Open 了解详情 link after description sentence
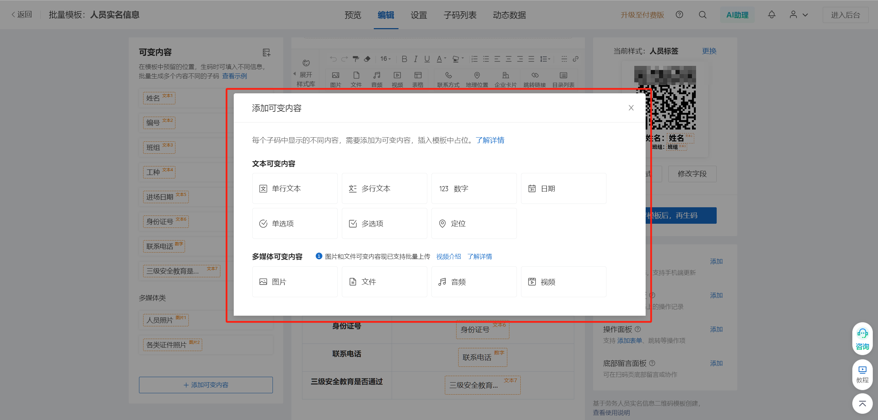 tap(490, 140)
